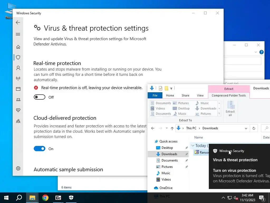The image size is (270, 203).
Task: Open 7-Zip from the taskbar
Action: pyautogui.click(x=58, y=198)
